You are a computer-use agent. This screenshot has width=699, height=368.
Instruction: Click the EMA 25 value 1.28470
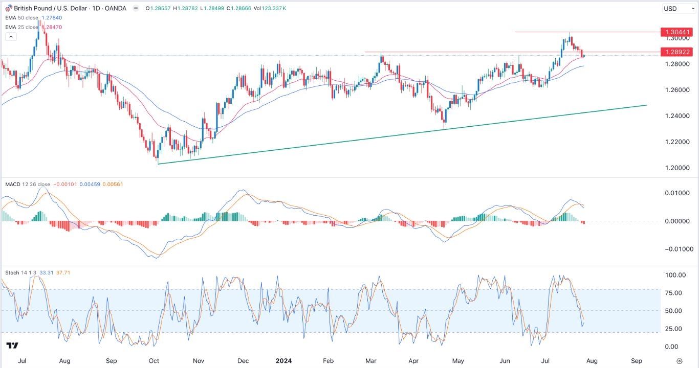click(x=52, y=27)
